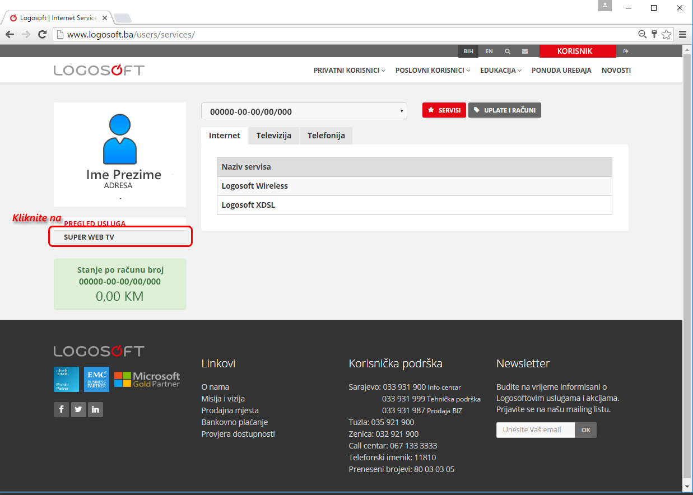Open the O nama footer link
The image size is (693, 495).
[215, 387]
